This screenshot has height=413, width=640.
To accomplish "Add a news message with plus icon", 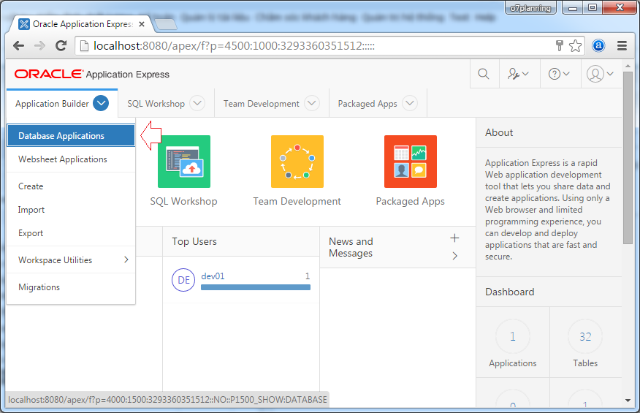I will 454,238.
